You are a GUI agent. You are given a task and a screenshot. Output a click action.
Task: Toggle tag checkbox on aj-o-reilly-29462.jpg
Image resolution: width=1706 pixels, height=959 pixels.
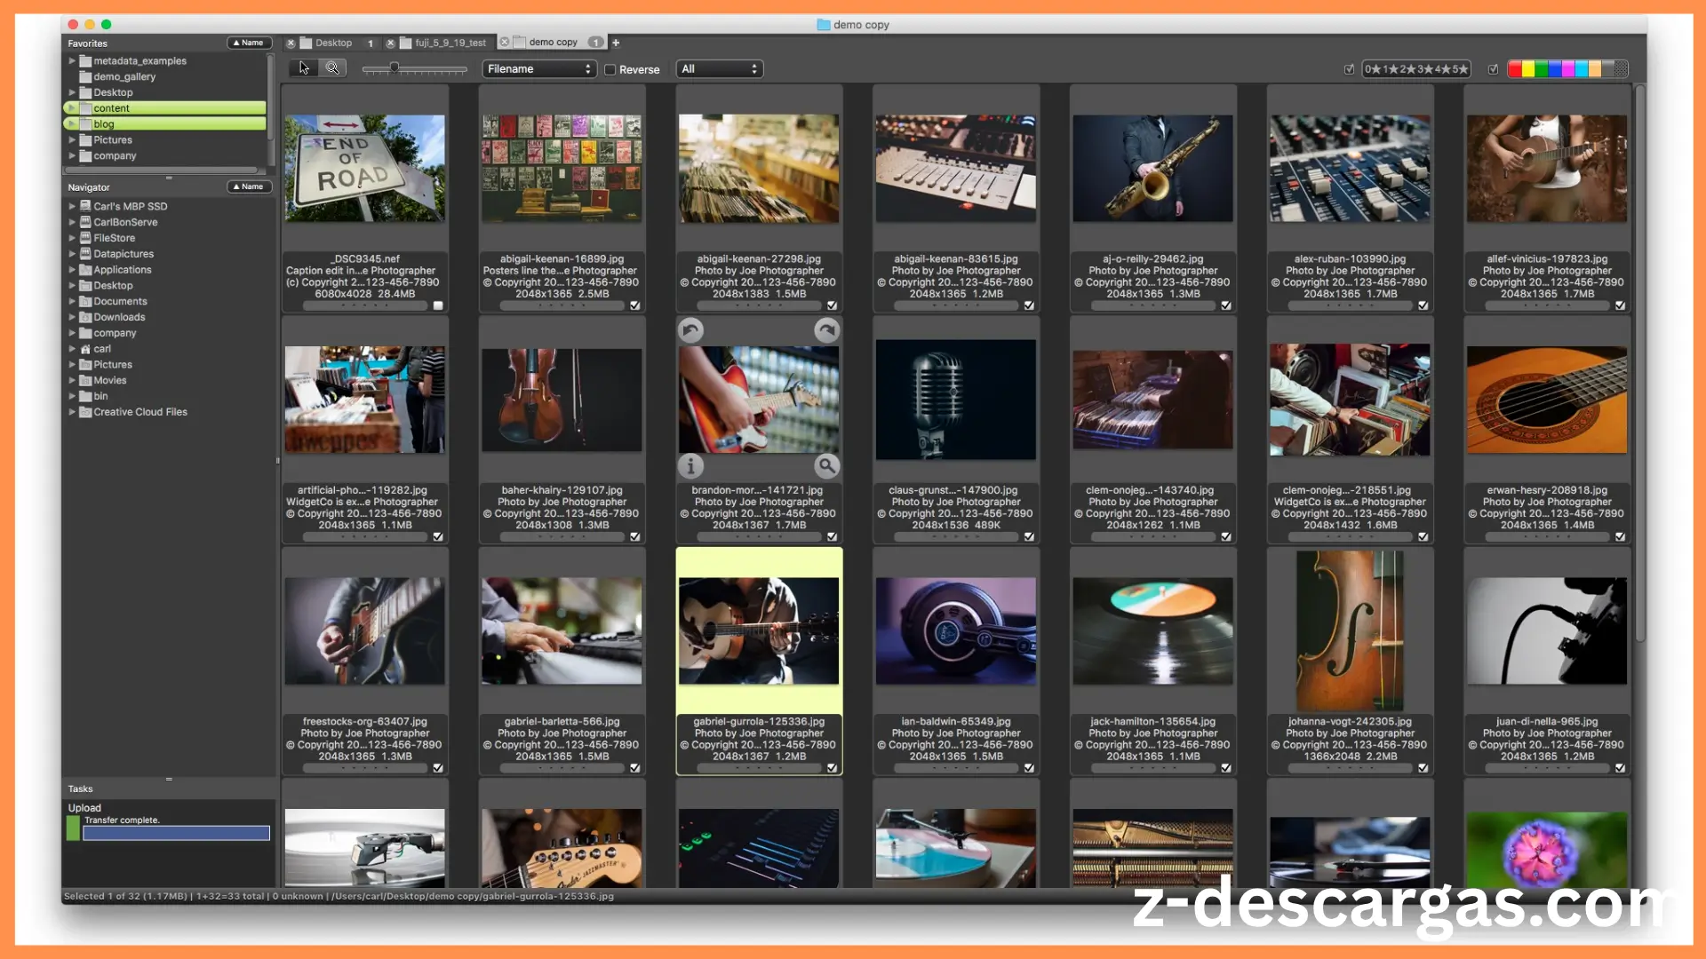click(1226, 305)
